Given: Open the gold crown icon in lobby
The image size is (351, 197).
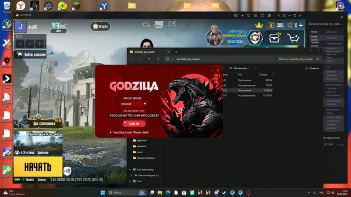Looking at the screenshot, I should tap(259, 25).
